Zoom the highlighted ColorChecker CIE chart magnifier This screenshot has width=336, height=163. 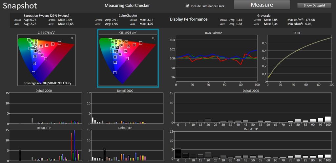pos(154,38)
